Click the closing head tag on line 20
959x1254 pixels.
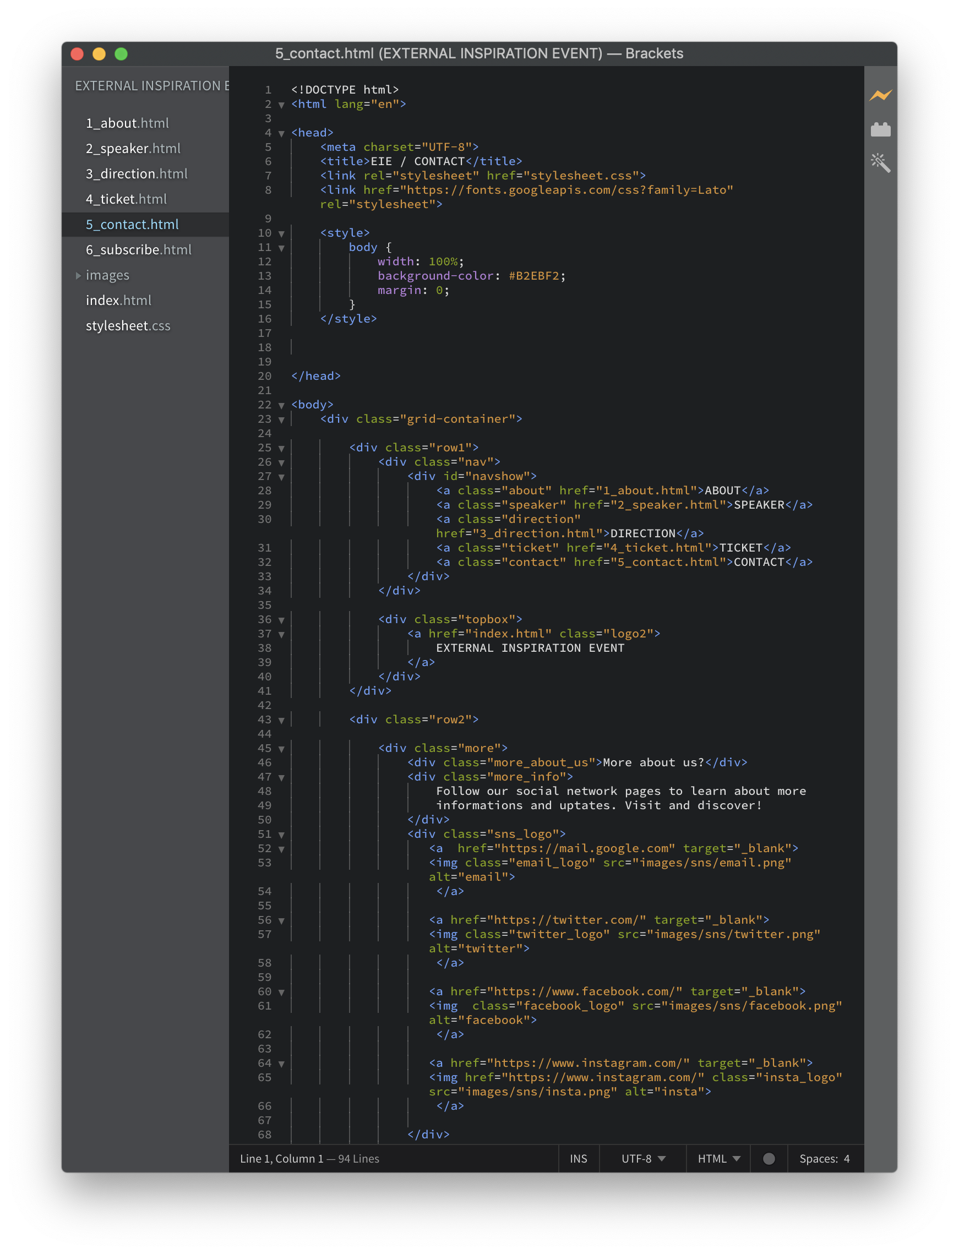315,375
